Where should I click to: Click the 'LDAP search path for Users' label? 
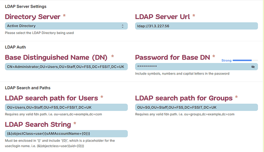coord(51,98)
